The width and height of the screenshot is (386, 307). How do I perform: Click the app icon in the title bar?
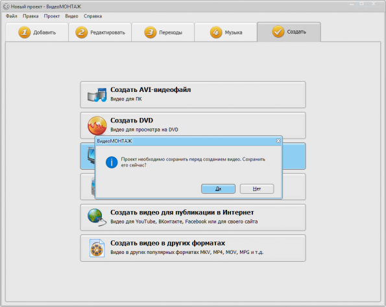[x=6, y=6]
